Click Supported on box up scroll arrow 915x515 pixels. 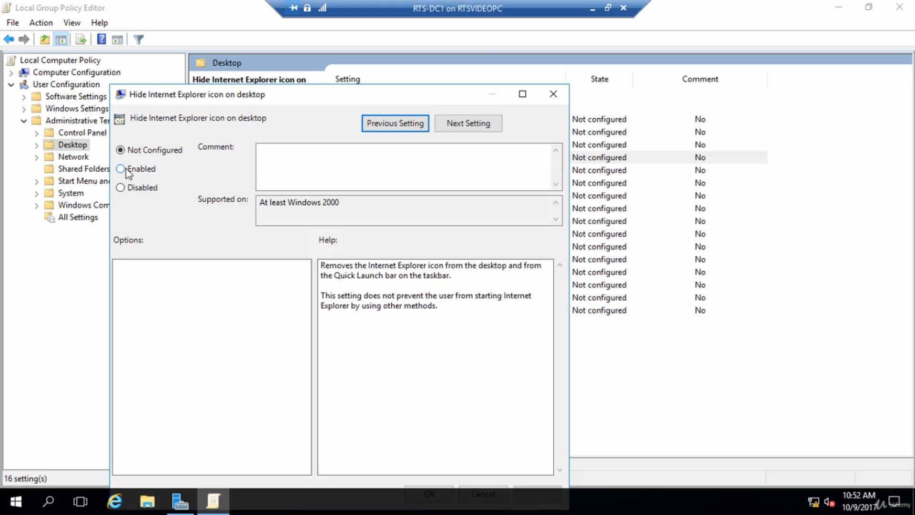tap(556, 203)
